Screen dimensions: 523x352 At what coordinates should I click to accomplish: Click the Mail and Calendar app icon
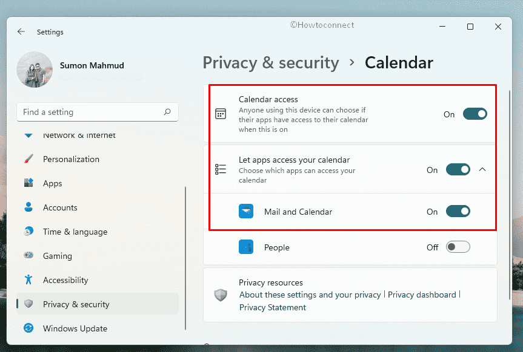coord(246,212)
